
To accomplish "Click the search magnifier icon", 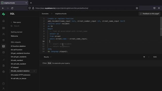I will click(11, 26).
